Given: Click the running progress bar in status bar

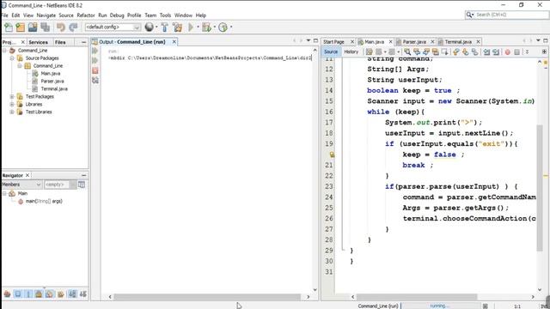Looking at the screenshot, I should 440,306.
